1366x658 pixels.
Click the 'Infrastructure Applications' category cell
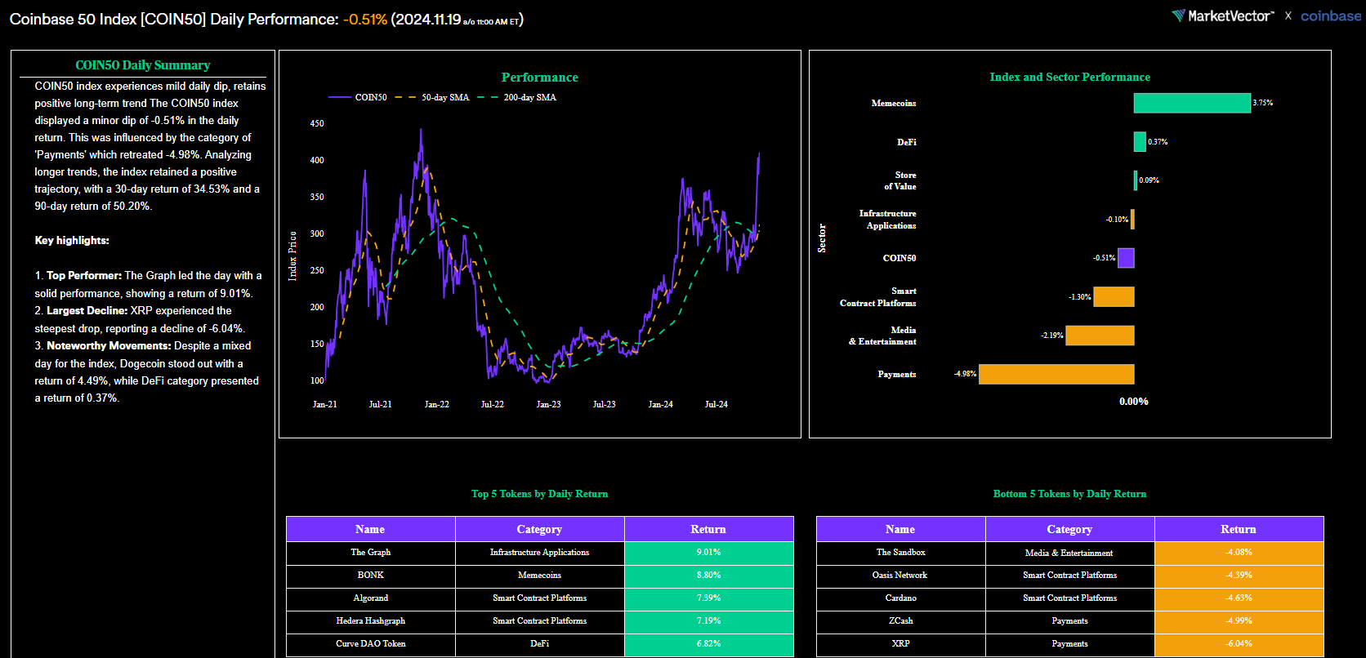click(x=539, y=553)
